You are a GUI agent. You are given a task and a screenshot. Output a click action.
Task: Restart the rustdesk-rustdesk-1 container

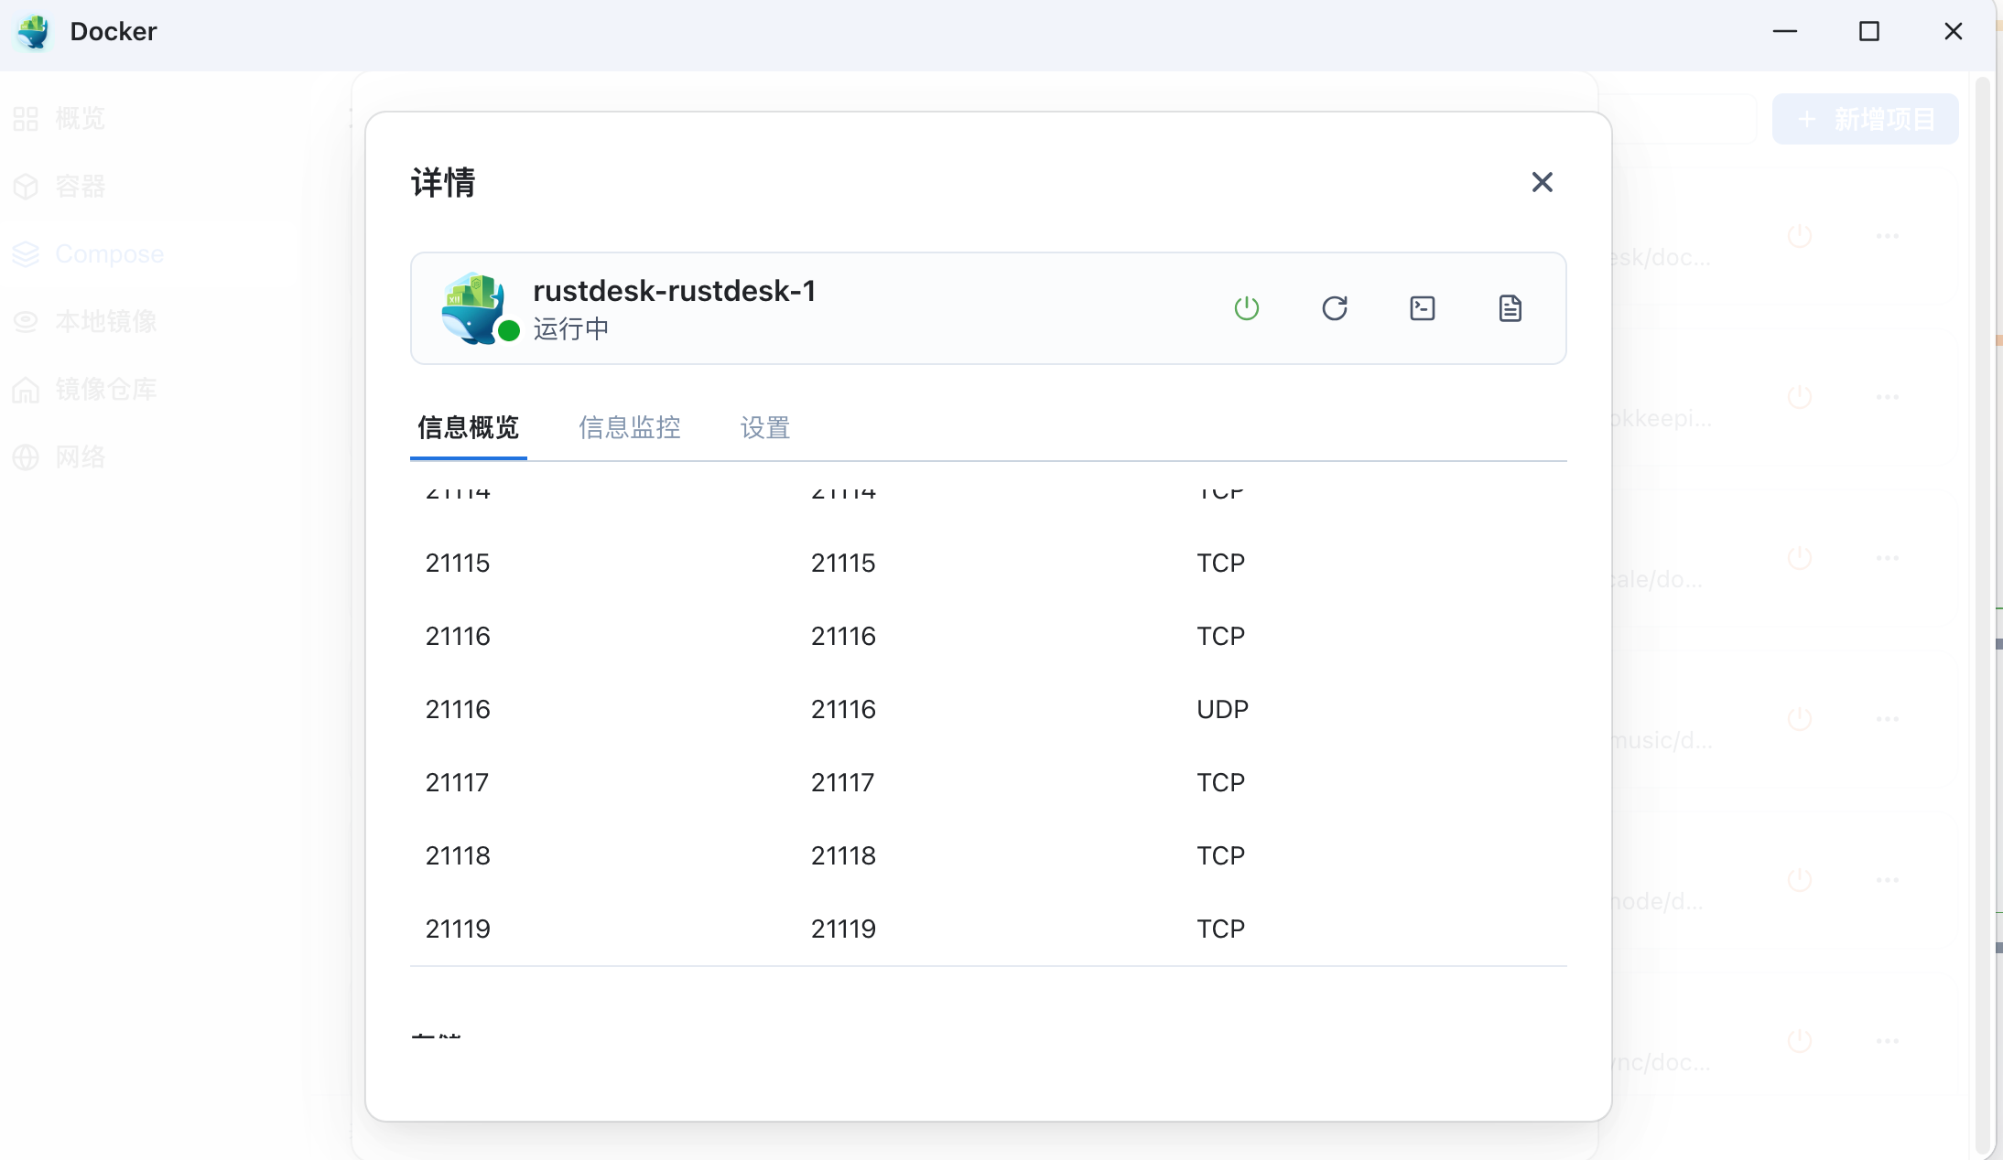coord(1335,308)
